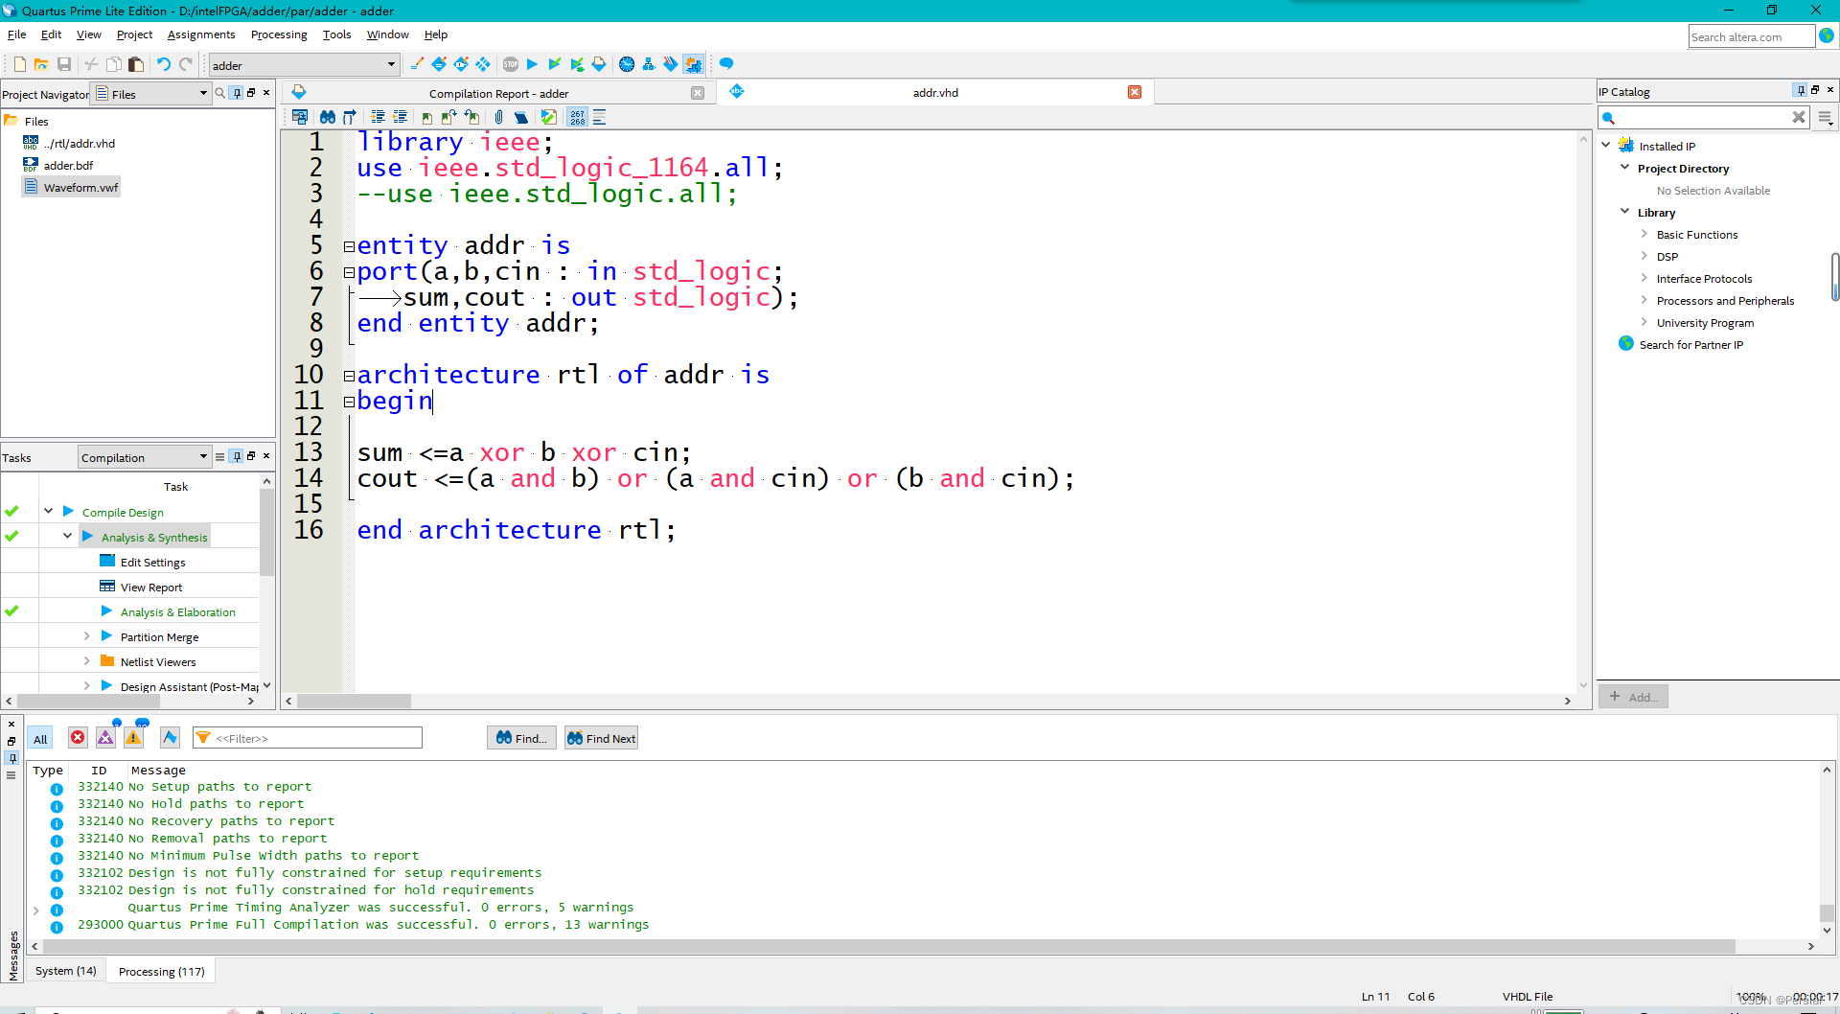Expand the Partition Merge task

pyautogui.click(x=86, y=636)
